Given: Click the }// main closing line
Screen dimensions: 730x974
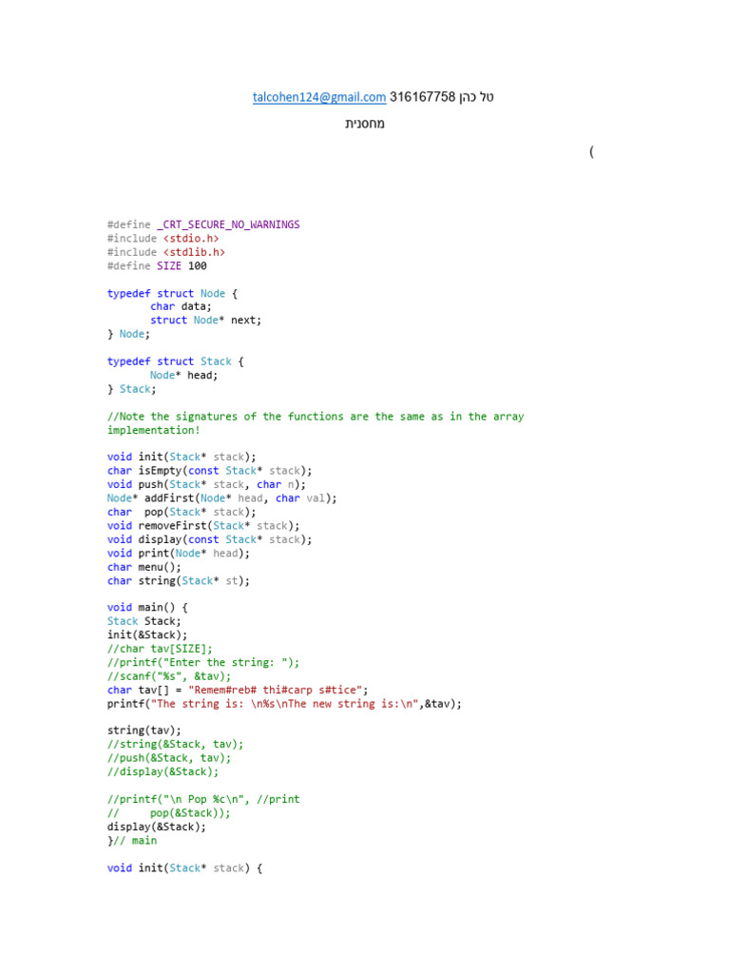Looking at the screenshot, I should click(x=132, y=841).
